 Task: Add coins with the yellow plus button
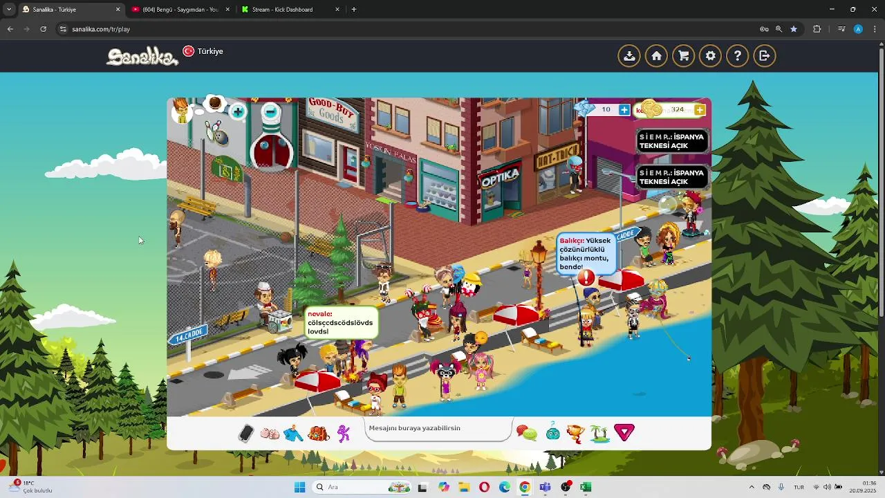pos(700,110)
